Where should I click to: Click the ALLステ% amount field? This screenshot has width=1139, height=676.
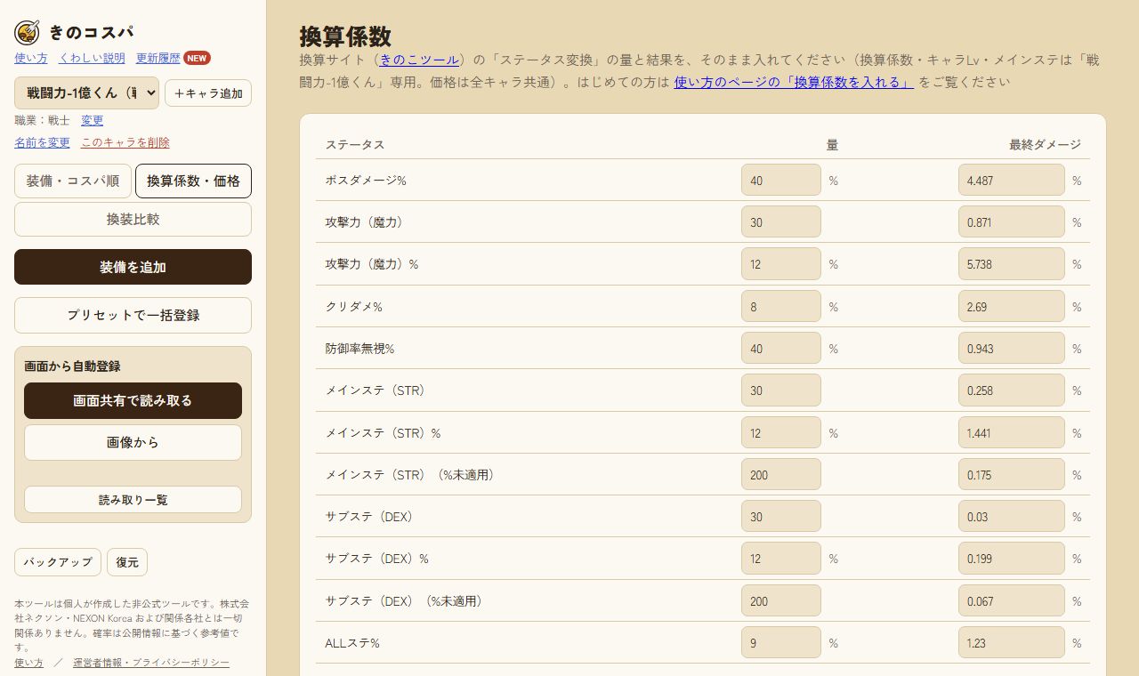781,642
